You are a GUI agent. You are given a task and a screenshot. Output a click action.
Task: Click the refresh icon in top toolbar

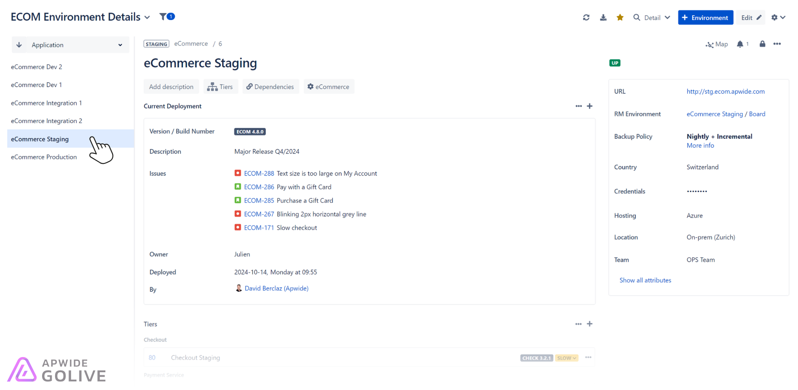pyautogui.click(x=586, y=17)
